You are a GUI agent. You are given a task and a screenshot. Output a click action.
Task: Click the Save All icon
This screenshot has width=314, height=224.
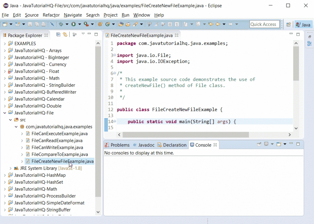tap(36, 24)
